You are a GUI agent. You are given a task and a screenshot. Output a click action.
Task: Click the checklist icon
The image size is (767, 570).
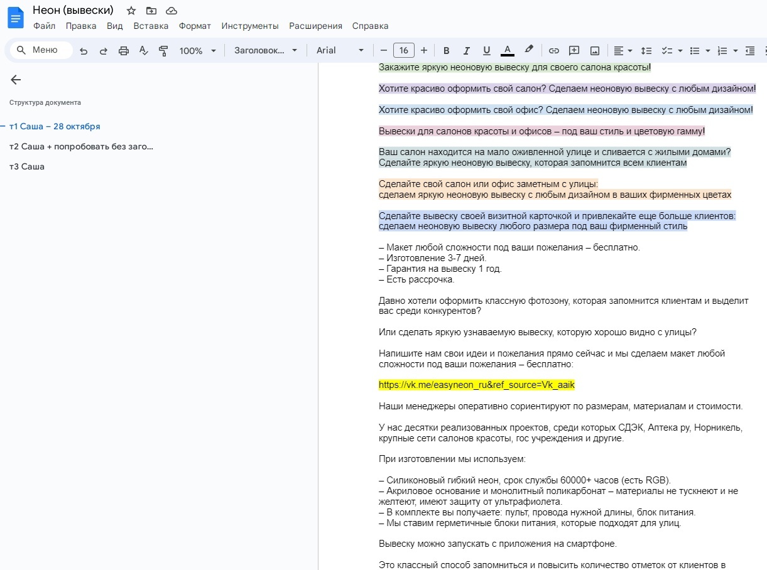667,51
